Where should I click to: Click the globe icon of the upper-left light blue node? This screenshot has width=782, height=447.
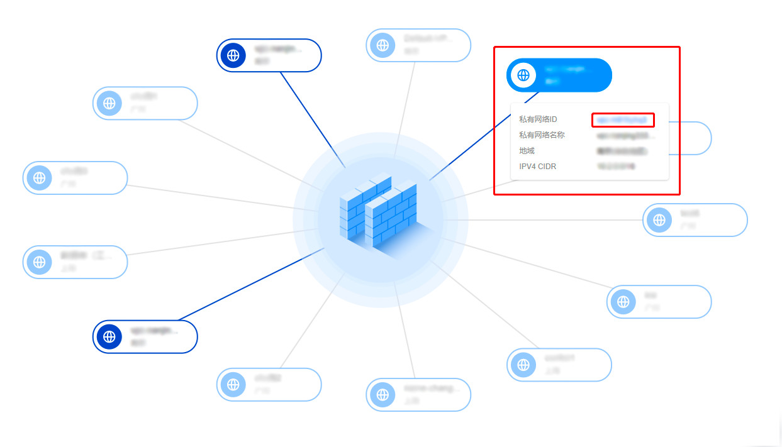109,103
